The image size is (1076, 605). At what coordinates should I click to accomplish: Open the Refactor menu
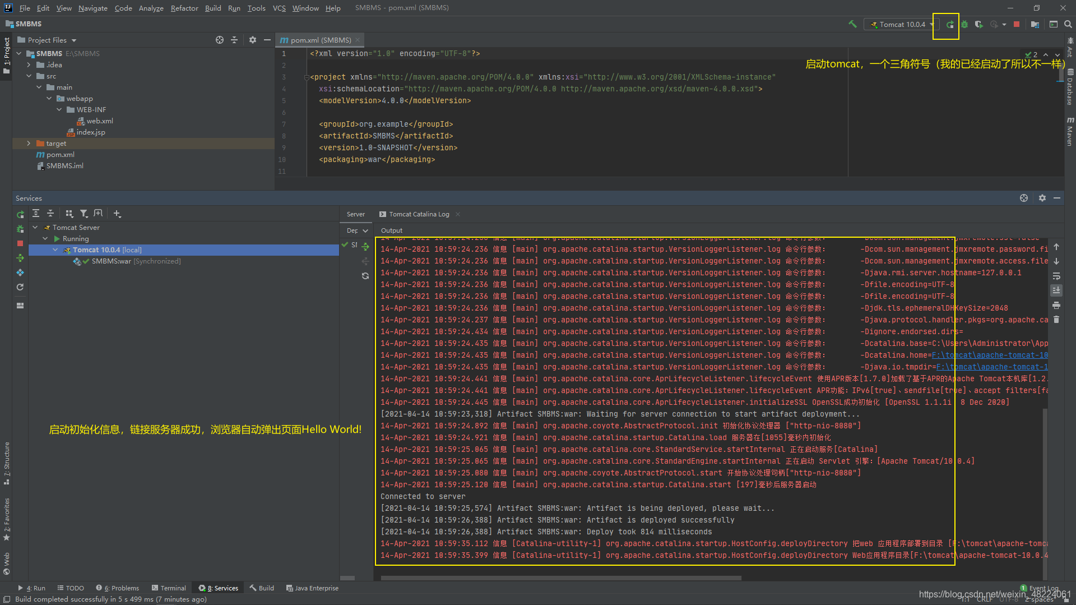point(184,8)
